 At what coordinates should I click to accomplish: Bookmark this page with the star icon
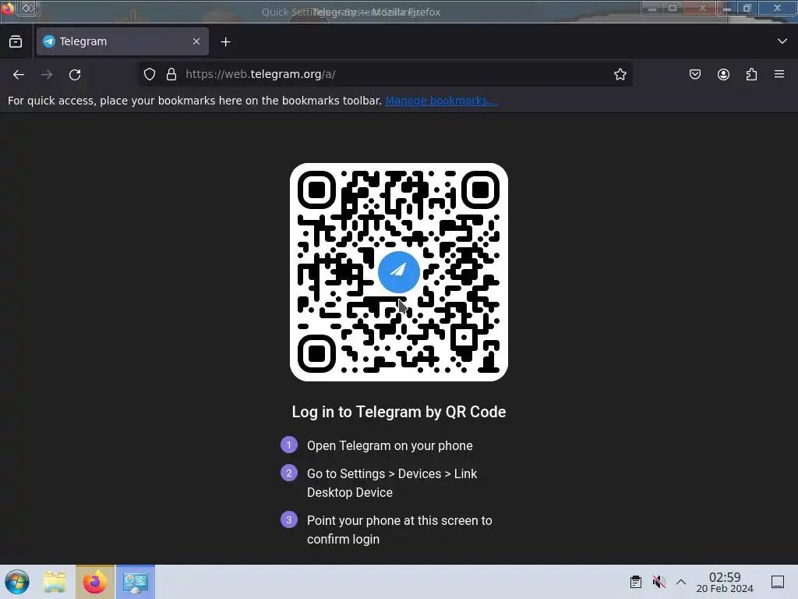coord(620,74)
